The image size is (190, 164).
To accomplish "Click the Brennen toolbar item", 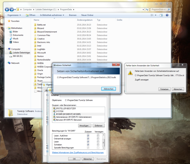I will [73, 15].
